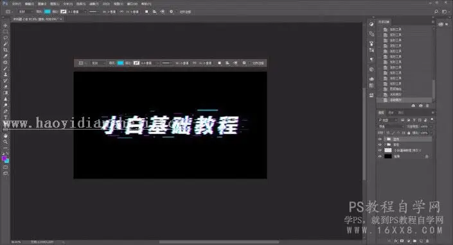This screenshot has width=453, height=245.
Task: Select the Eyedropper tool
Action: (6, 56)
